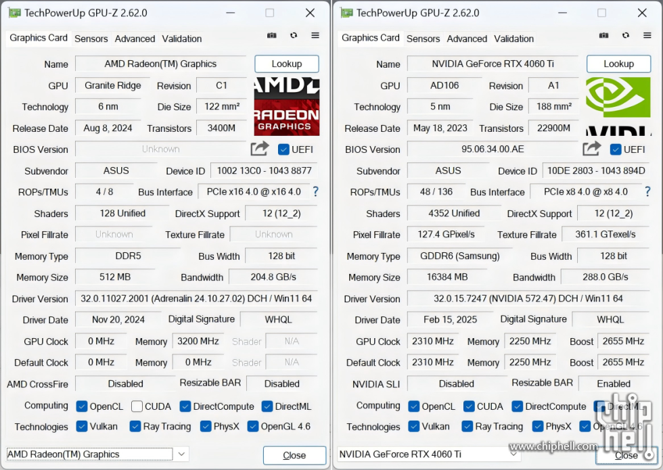663x470 pixels.
Task: Switch to the Sensors tab in AMD window
Action: 91,39
